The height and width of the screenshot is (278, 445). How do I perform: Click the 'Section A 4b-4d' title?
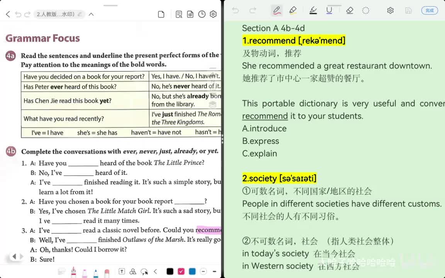pyautogui.click(x=273, y=28)
